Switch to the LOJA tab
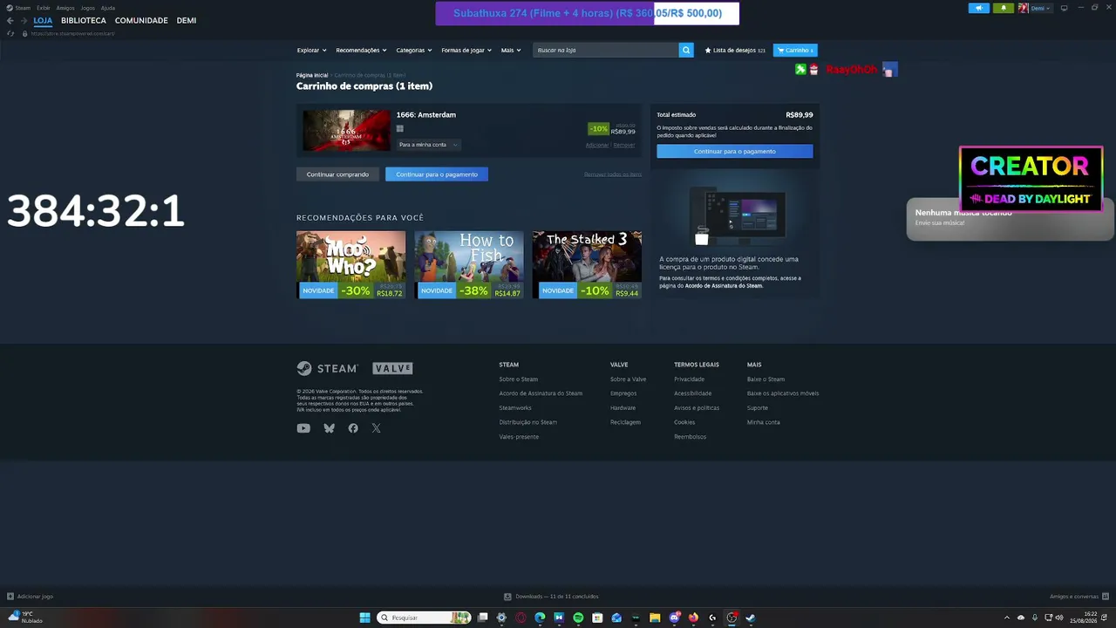The image size is (1116, 628). tap(43, 20)
